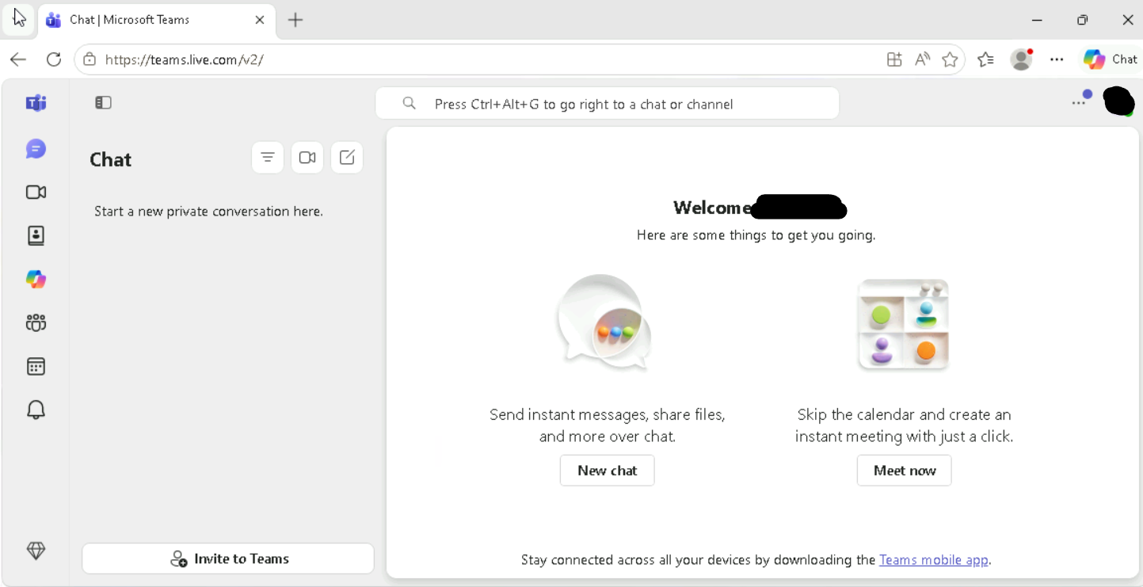Click the chat bubbles illustration
1143x587 pixels.
point(604,322)
